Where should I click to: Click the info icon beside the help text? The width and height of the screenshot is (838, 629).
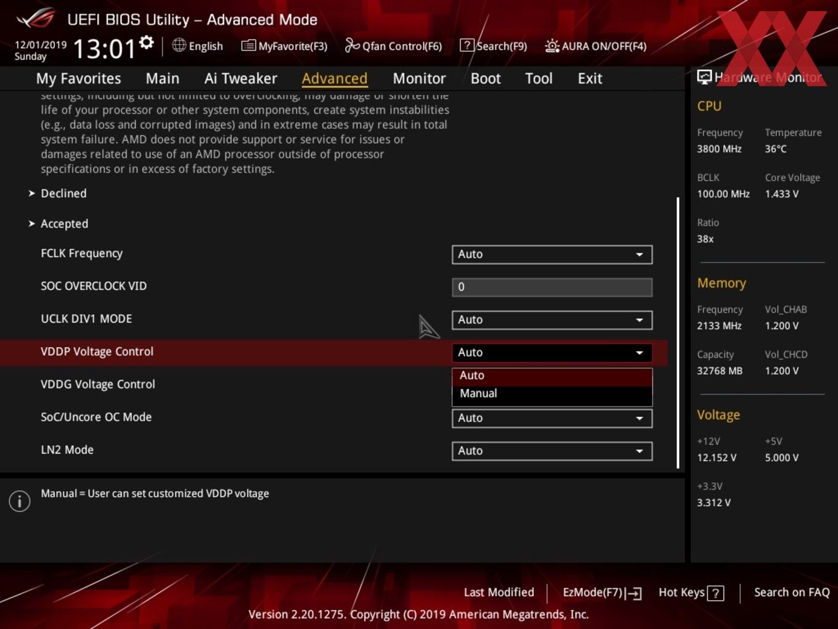coord(20,501)
